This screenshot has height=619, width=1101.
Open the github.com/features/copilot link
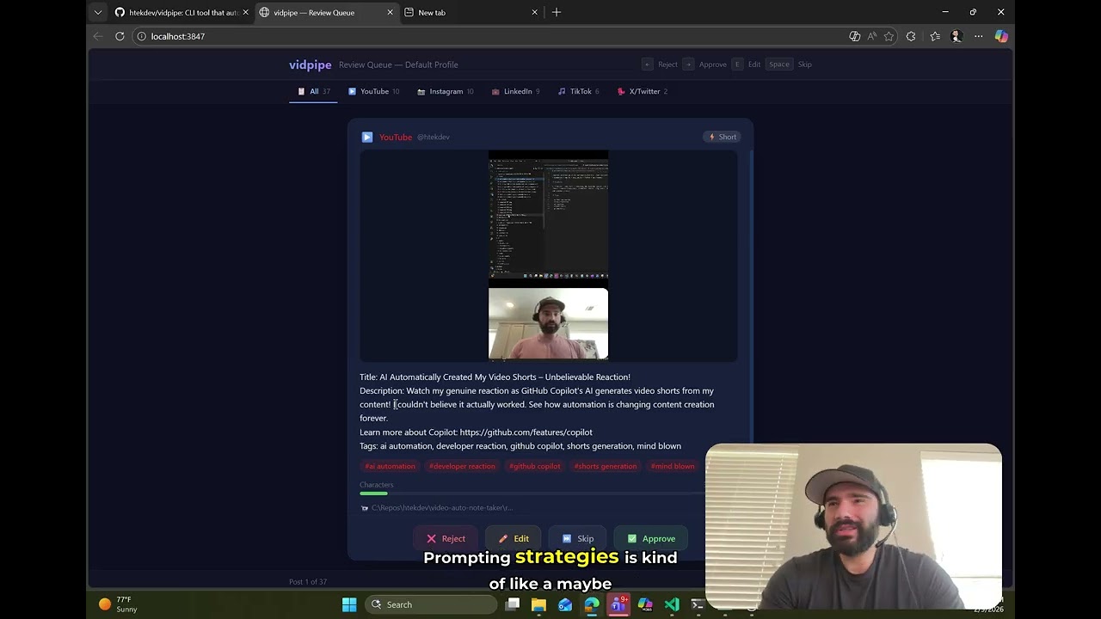(526, 432)
